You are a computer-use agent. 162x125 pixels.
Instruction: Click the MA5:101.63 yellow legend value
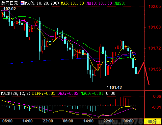click(x=72, y=3)
